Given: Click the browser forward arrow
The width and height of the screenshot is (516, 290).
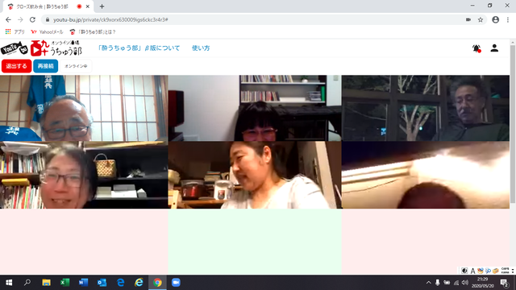Looking at the screenshot, I should coord(20,19).
